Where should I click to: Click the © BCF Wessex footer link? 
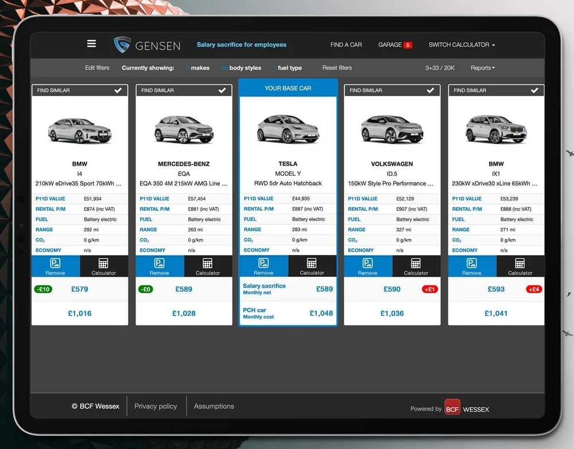(95, 406)
